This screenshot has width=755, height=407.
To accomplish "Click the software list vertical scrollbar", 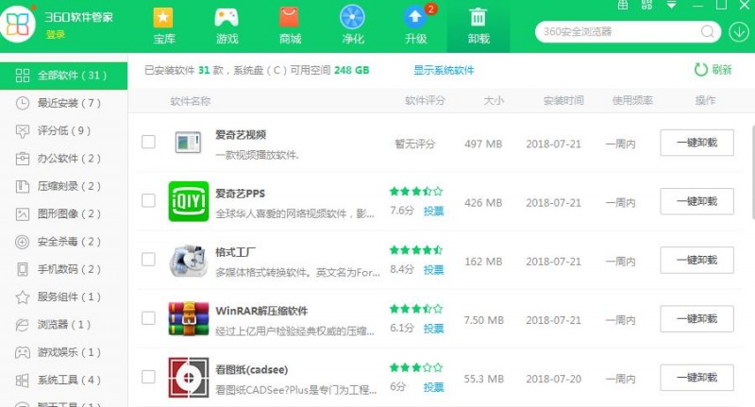I will (752, 171).
